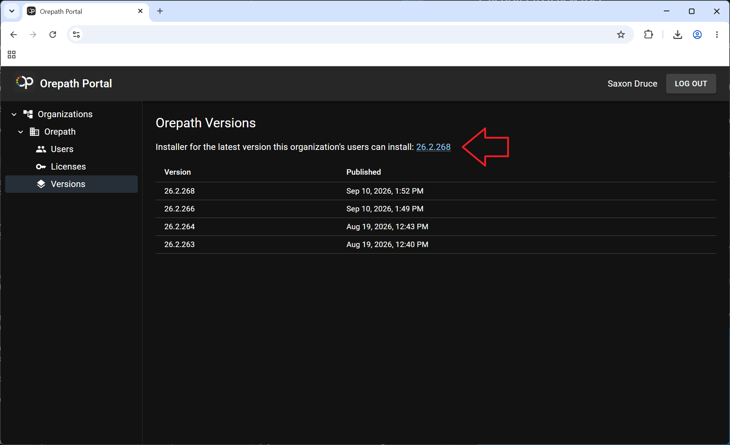Click the Aug 19, 2026, 12:40 PM date
Image resolution: width=730 pixels, height=445 pixels.
point(387,245)
